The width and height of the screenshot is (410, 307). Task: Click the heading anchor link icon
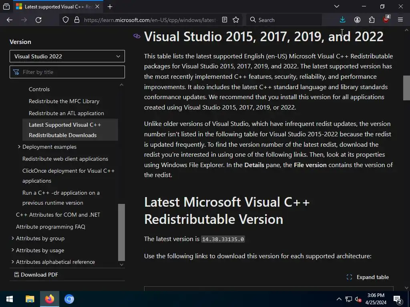[x=137, y=36]
